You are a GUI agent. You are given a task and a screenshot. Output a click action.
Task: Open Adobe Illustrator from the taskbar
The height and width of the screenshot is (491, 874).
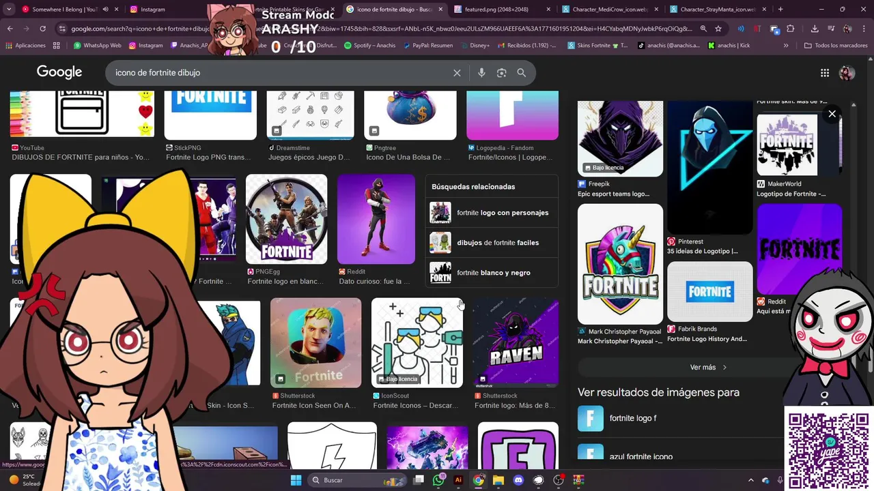[x=458, y=480]
